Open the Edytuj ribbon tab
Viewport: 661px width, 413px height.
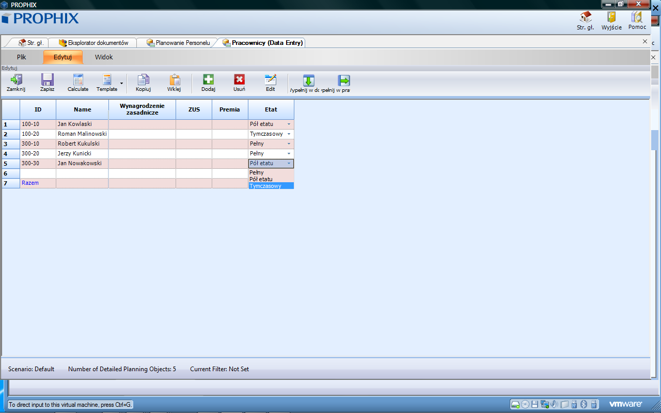[x=62, y=57]
